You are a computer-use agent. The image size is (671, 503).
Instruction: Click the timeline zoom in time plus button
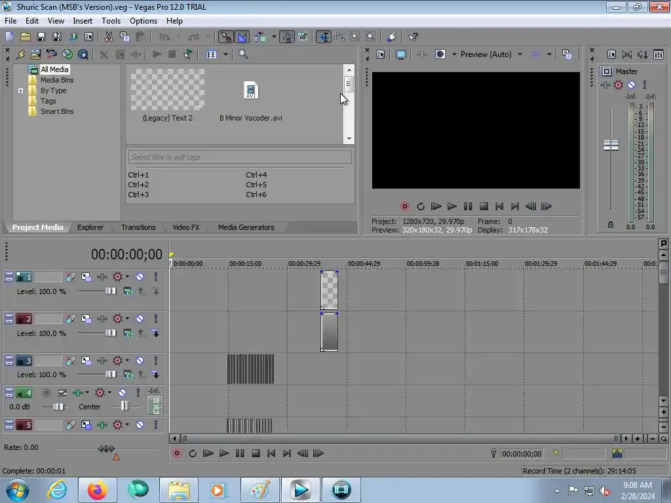click(x=638, y=438)
